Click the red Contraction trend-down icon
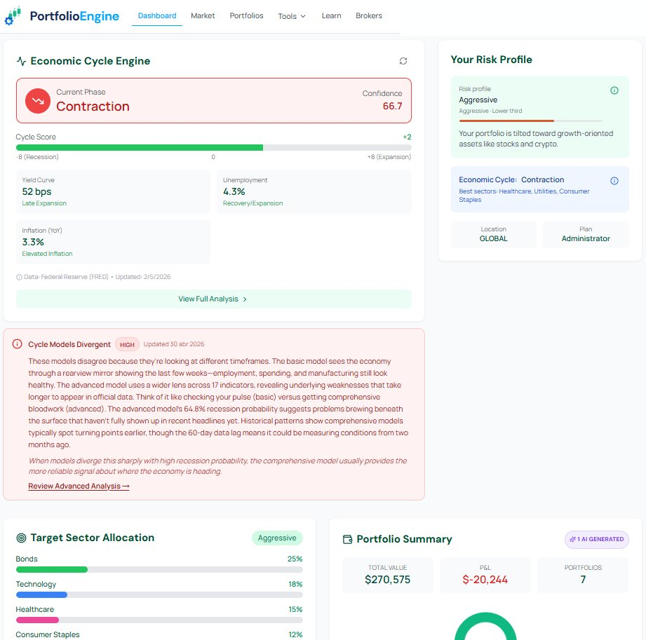 [x=38, y=101]
